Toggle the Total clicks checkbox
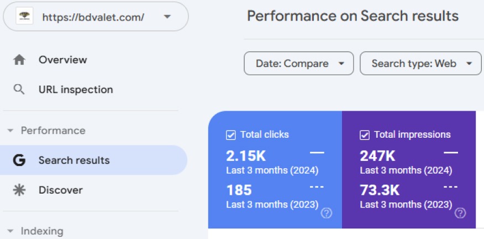484x239 pixels. point(231,135)
